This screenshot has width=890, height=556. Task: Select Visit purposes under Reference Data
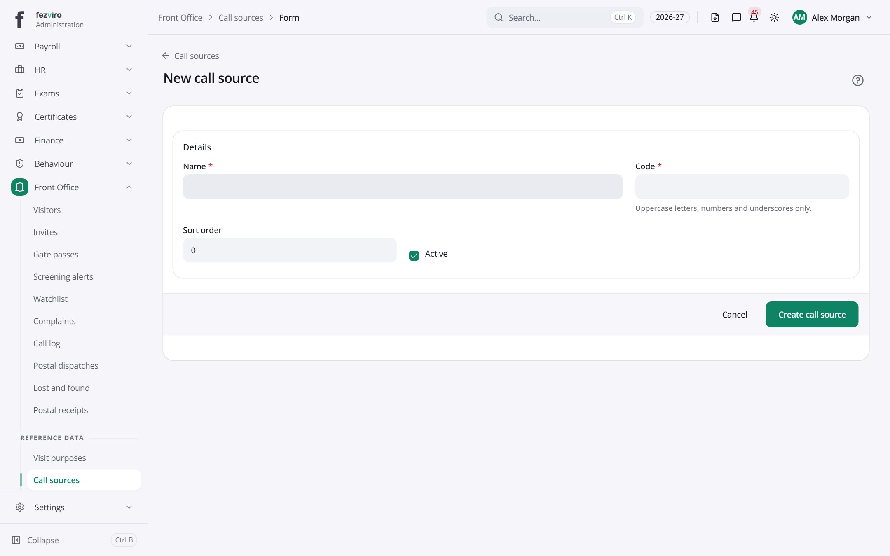coord(59,458)
